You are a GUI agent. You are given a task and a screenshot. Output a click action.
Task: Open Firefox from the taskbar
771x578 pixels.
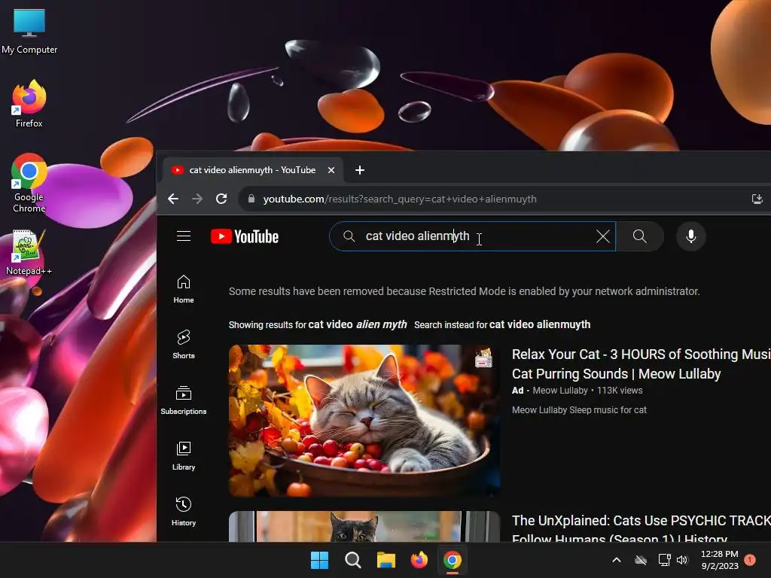click(419, 560)
